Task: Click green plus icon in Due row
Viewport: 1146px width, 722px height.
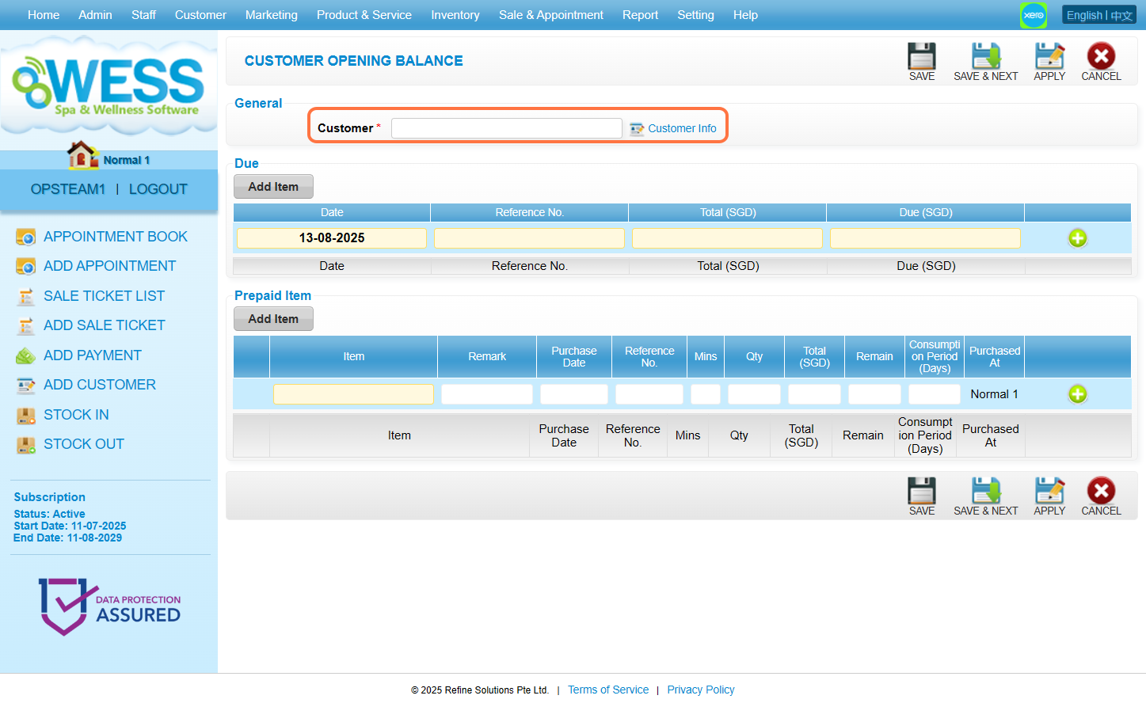Action: [1077, 238]
